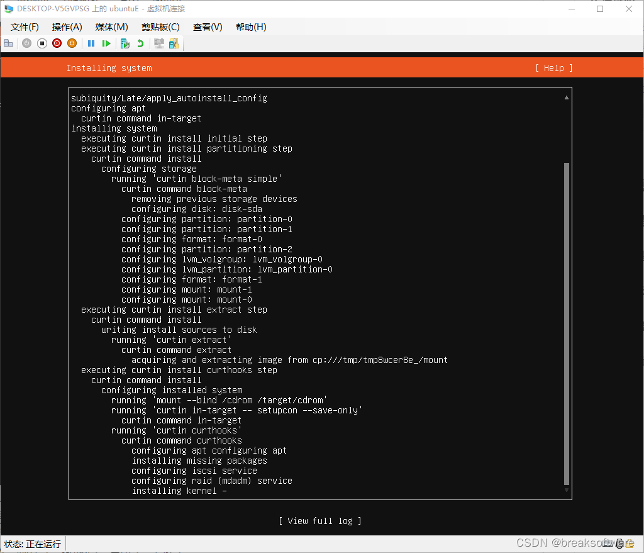The image size is (644, 553).
Task: Create a checkpoint with the toolbar icon
Action: coord(125,43)
